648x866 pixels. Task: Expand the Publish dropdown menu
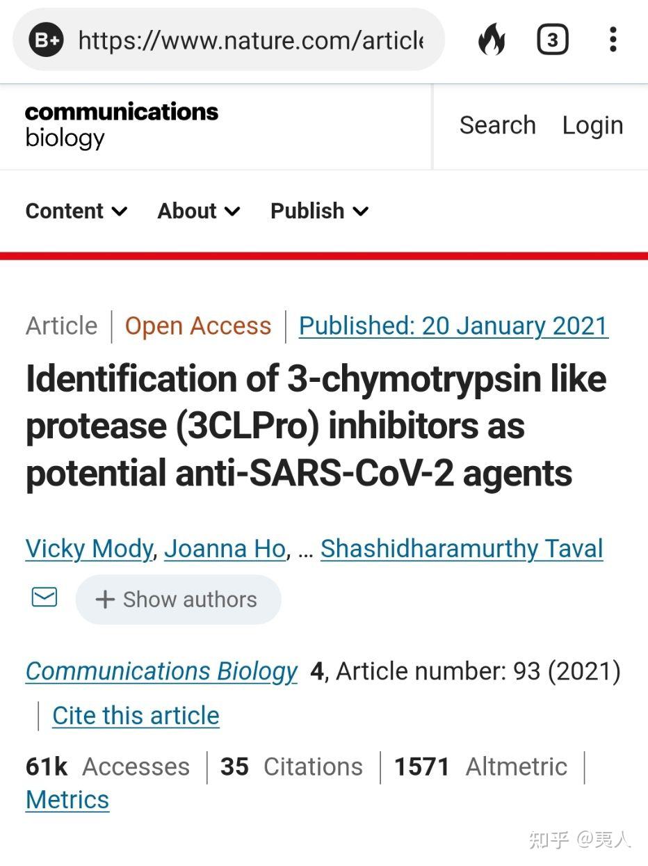point(319,211)
